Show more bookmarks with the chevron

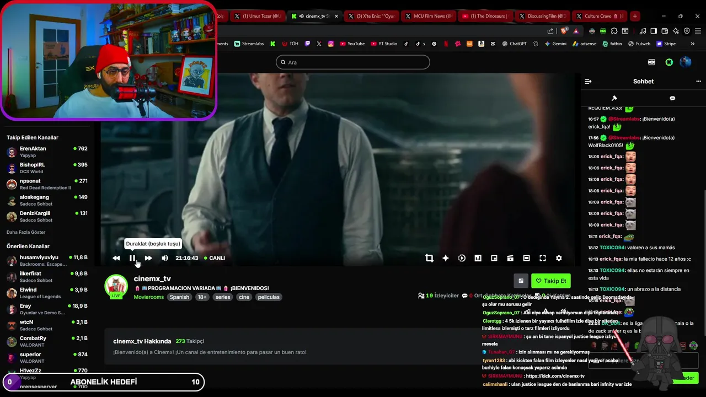pos(693,44)
